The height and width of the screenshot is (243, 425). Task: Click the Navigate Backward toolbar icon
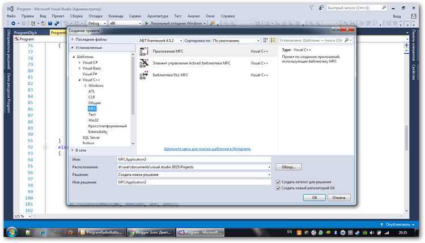click(x=13, y=23)
